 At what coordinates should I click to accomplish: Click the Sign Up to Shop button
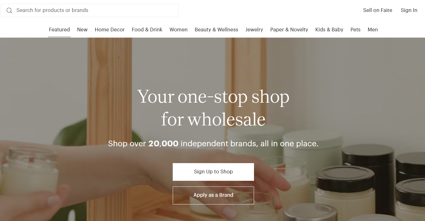click(x=213, y=172)
